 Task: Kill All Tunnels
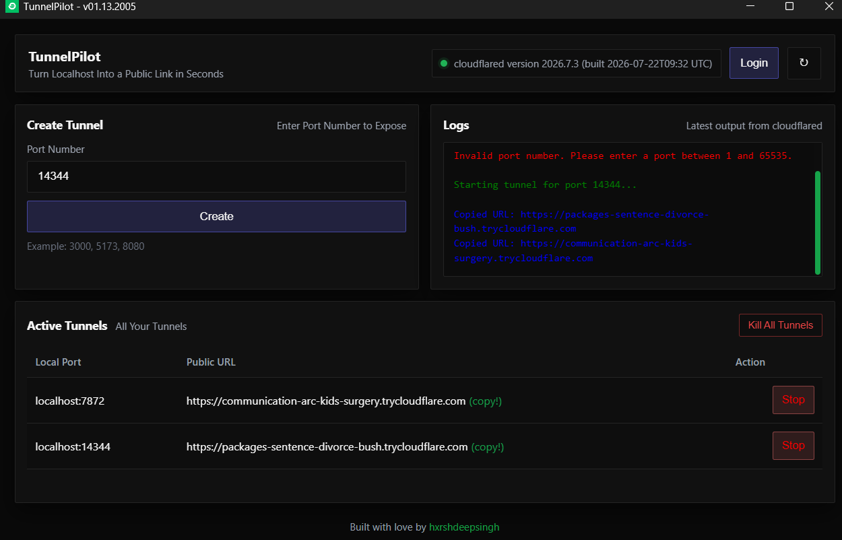click(x=780, y=325)
